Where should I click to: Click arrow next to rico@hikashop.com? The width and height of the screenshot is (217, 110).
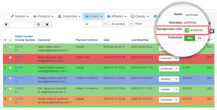point(63,61)
